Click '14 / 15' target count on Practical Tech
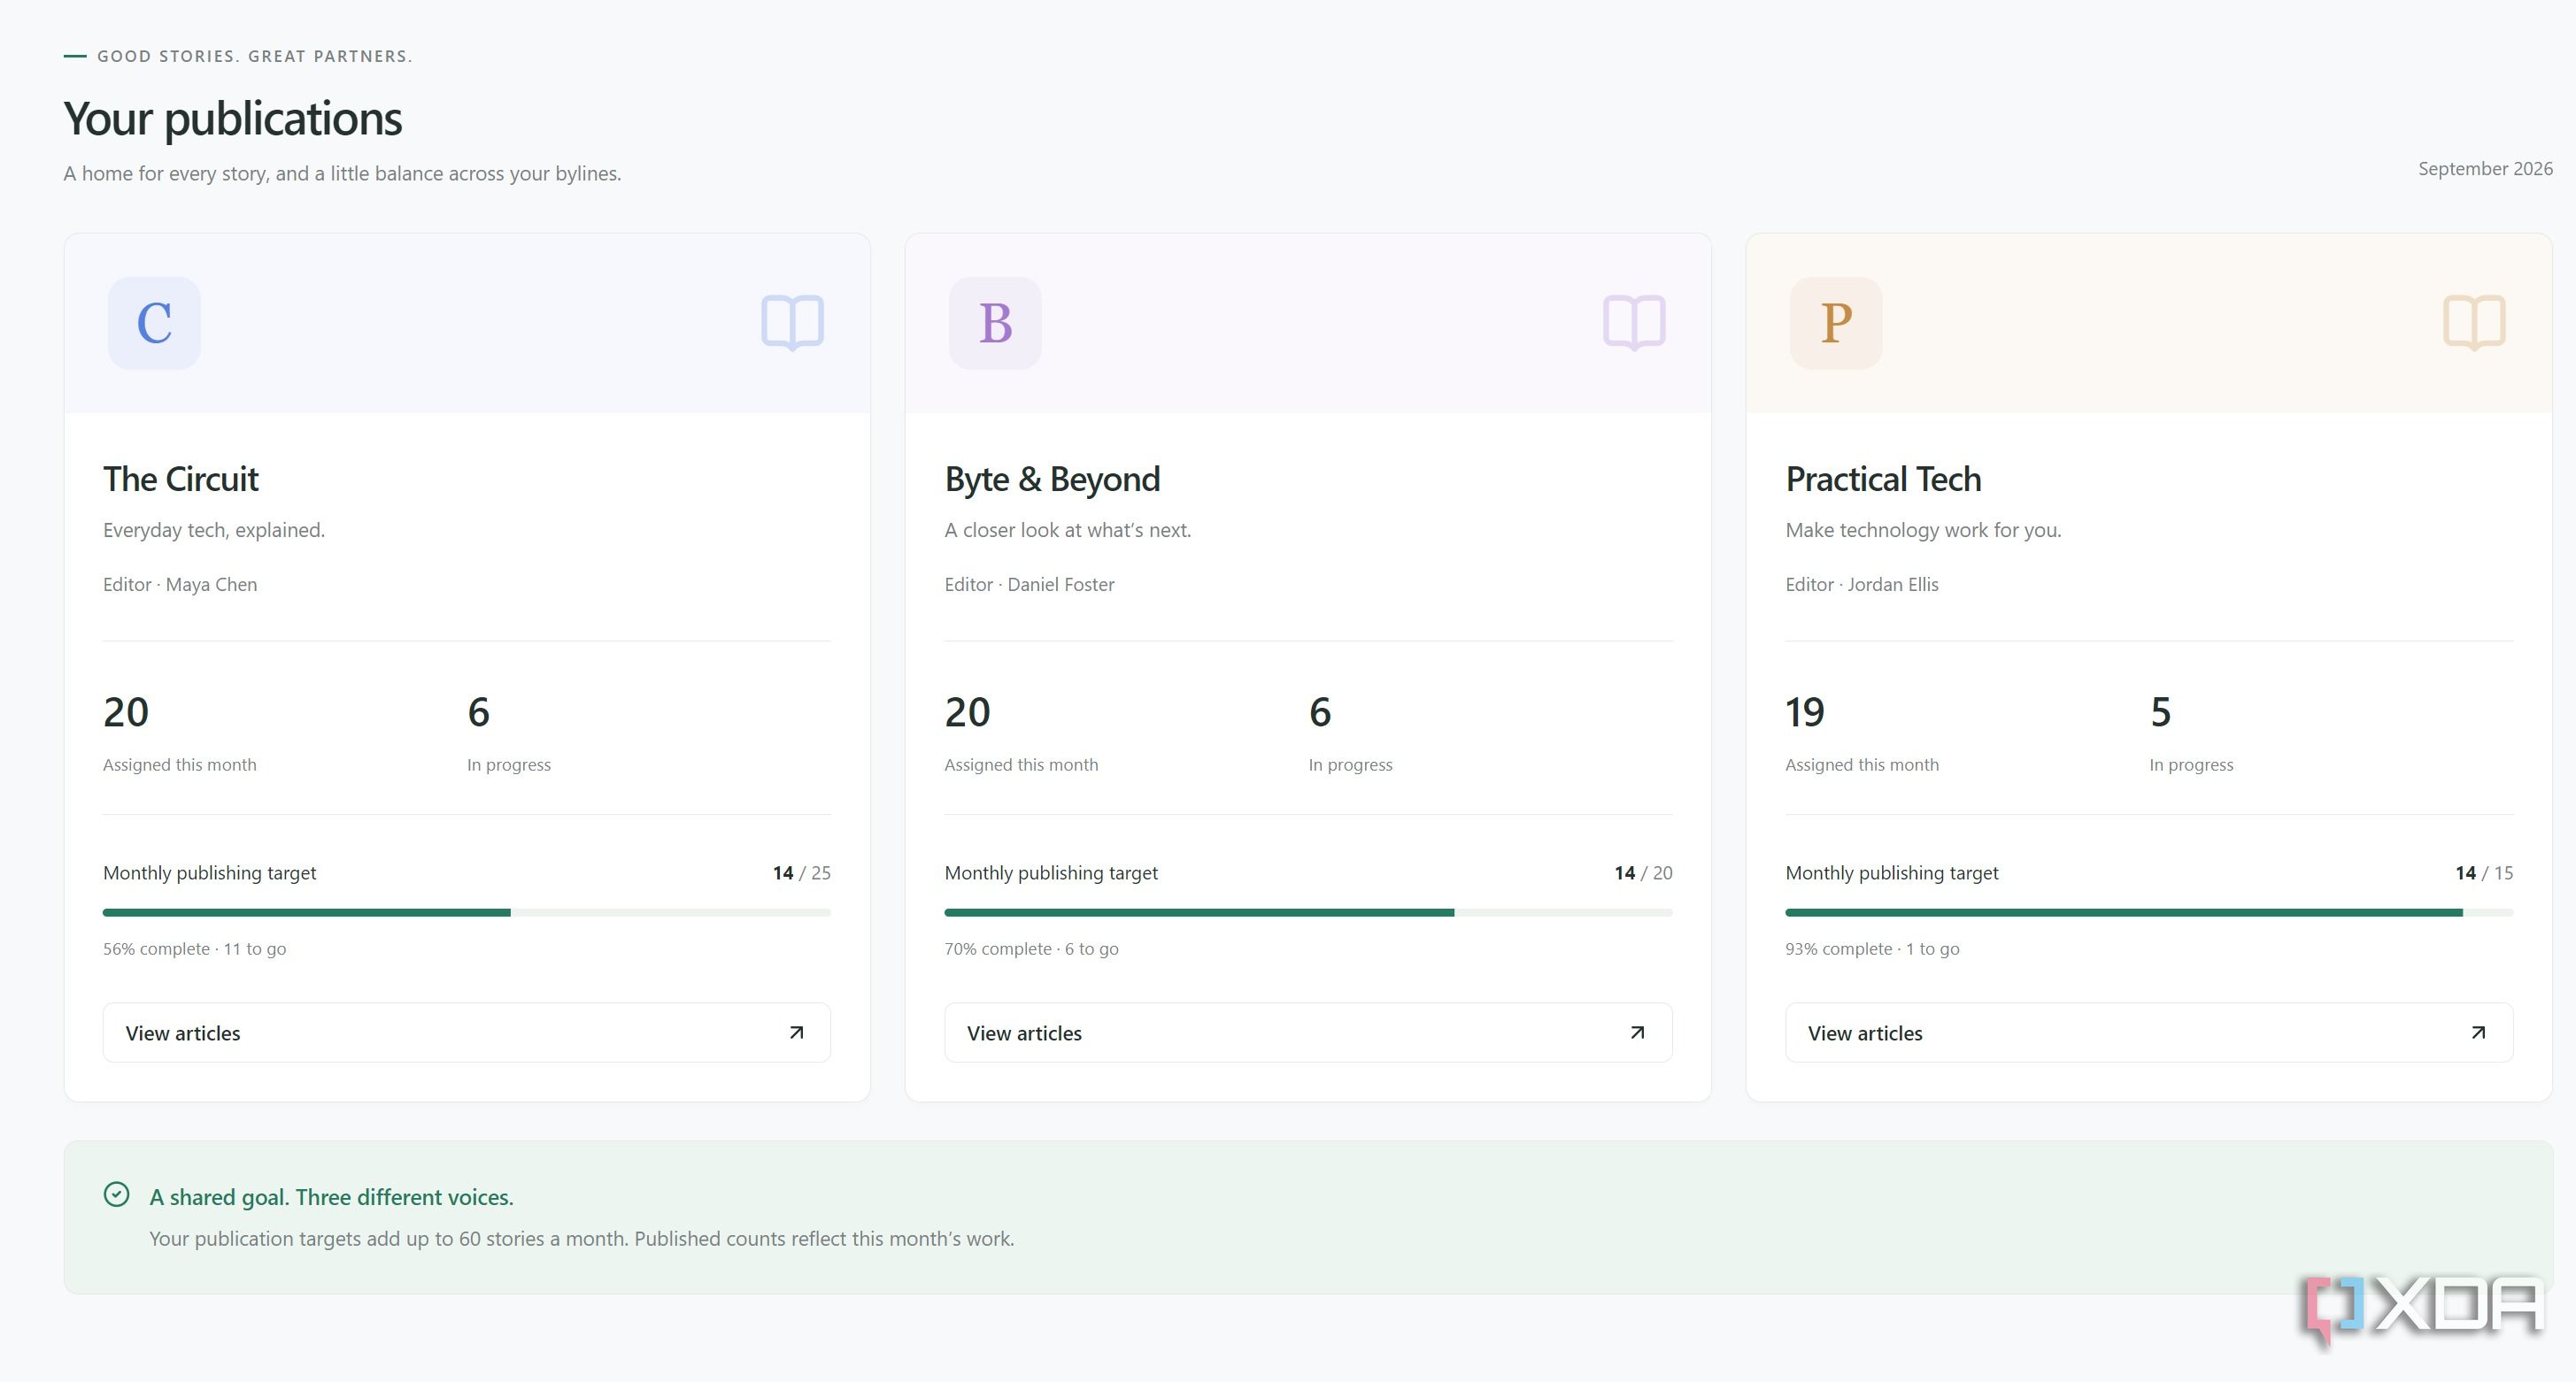The width and height of the screenshot is (2576, 1382). (x=2484, y=872)
